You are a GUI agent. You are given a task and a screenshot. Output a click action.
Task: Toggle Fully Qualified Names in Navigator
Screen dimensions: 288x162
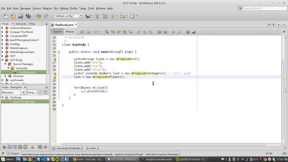point(33,147)
